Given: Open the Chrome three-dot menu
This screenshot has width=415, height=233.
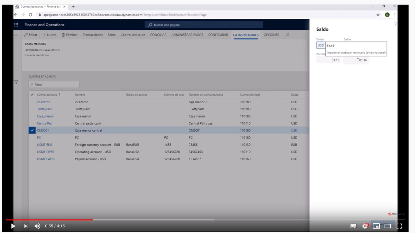Looking at the screenshot, I should pos(395,15).
